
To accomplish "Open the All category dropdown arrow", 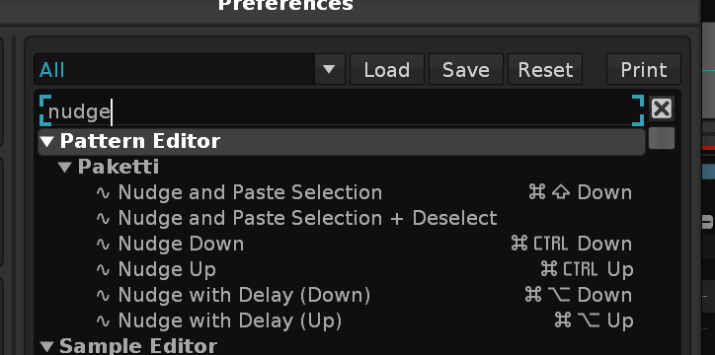I will pos(329,69).
